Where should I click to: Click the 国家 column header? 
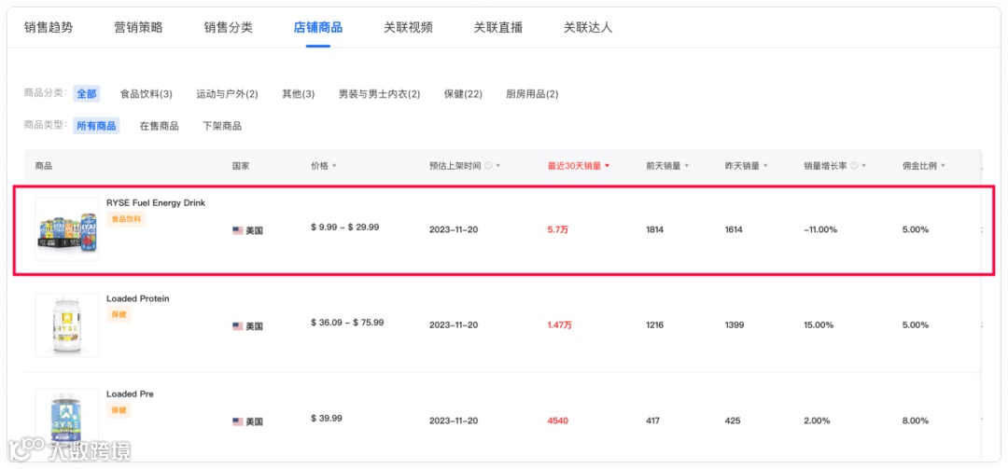click(x=241, y=166)
